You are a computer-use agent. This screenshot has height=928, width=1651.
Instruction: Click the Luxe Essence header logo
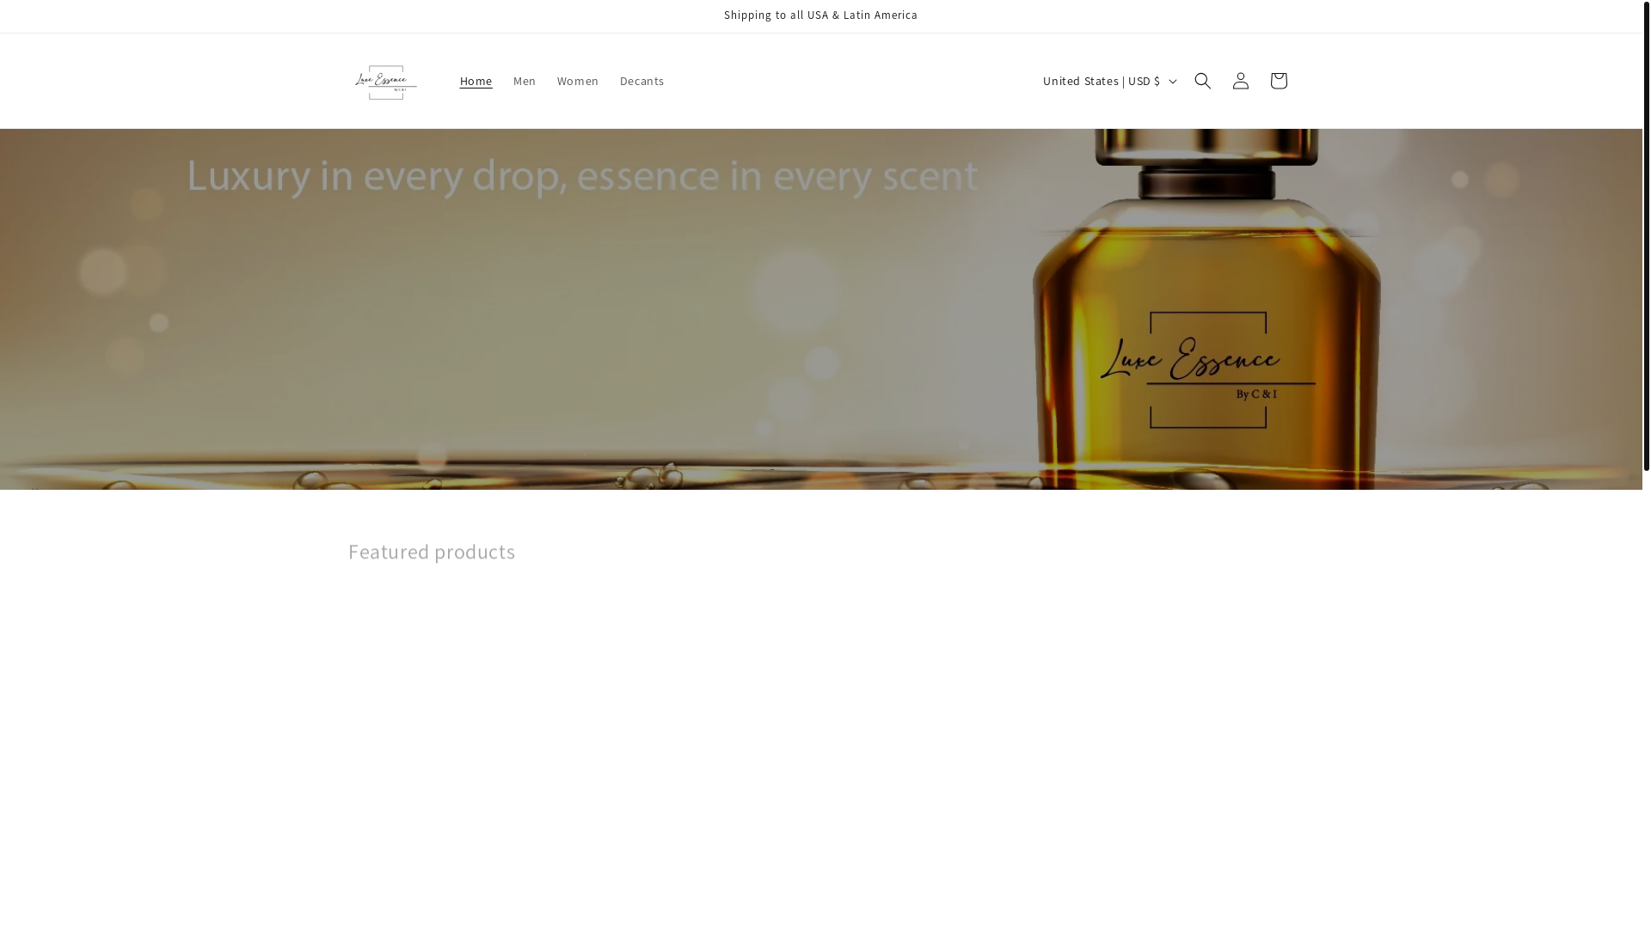[386, 82]
